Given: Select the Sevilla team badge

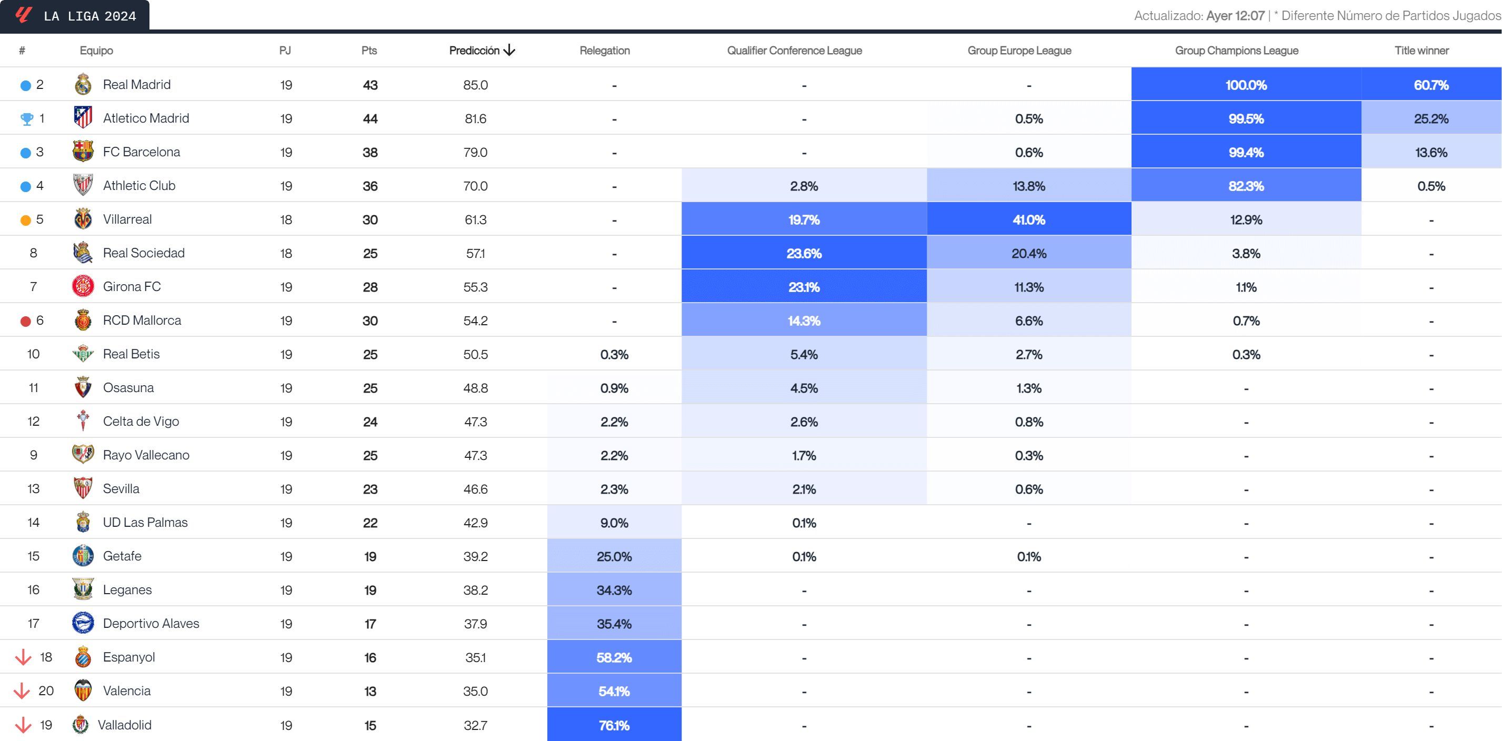Looking at the screenshot, I should click(x=82, y=488).
